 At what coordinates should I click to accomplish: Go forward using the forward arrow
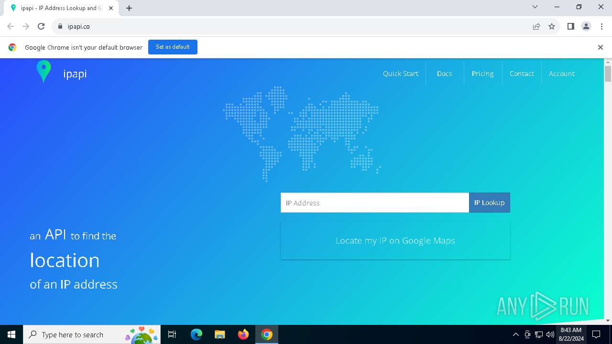point(26,27)
